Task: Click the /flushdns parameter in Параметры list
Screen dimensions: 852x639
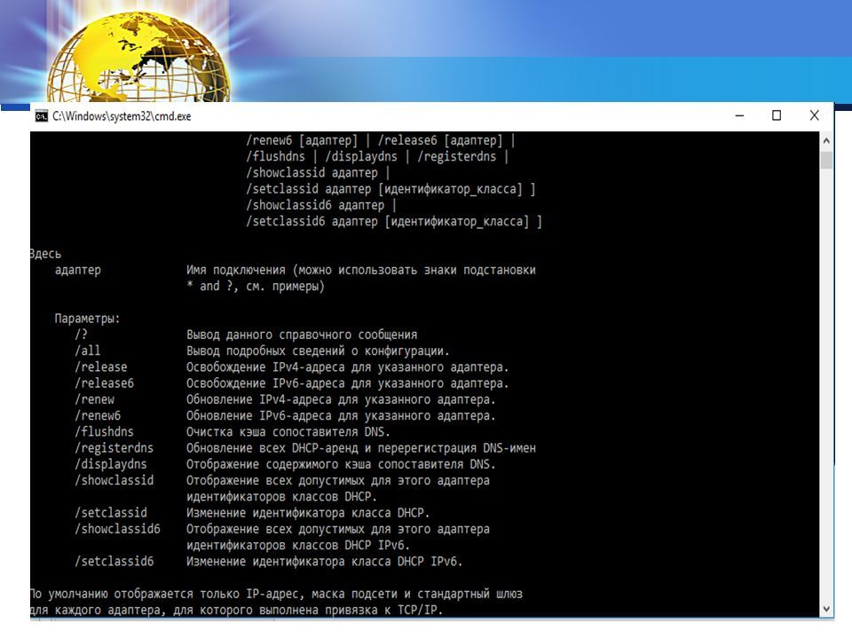Action: point(105,432)
